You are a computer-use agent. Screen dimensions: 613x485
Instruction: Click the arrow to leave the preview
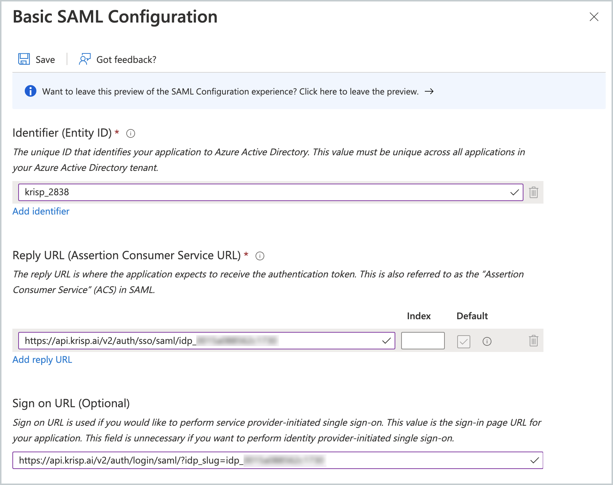click(429, 91)
